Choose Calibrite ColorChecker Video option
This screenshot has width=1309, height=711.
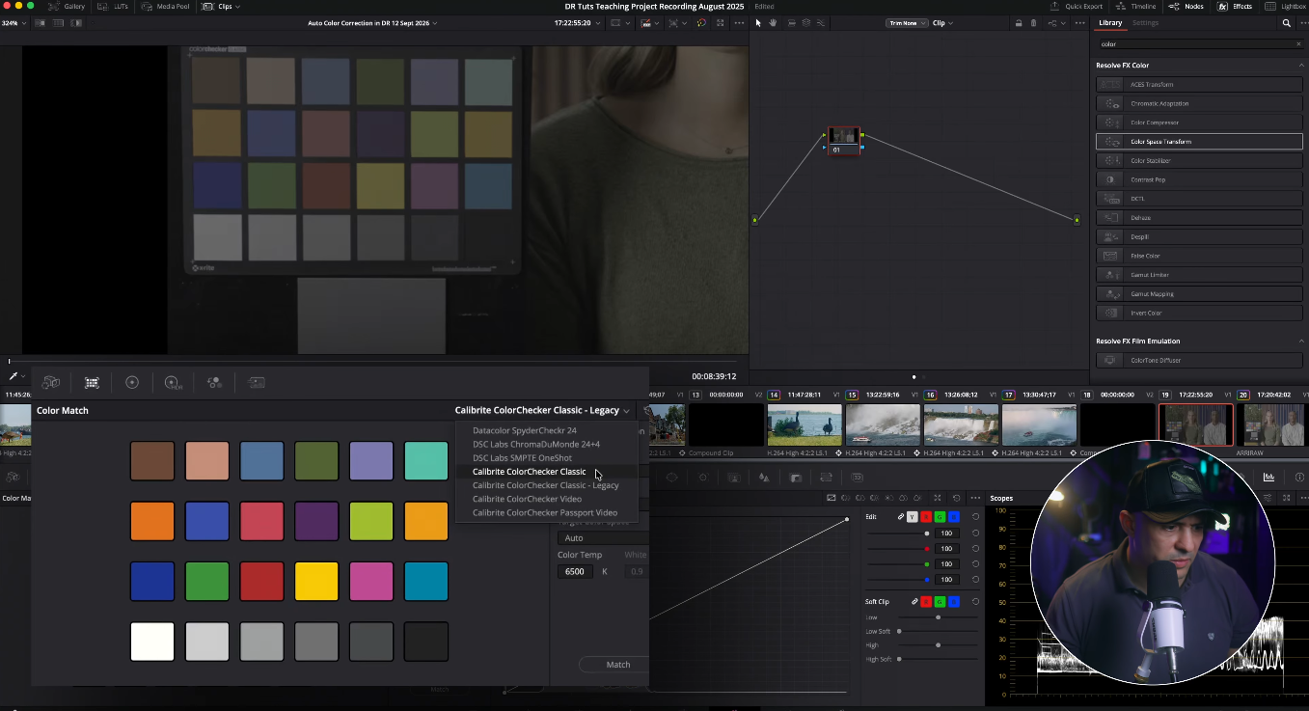point(527,499)
